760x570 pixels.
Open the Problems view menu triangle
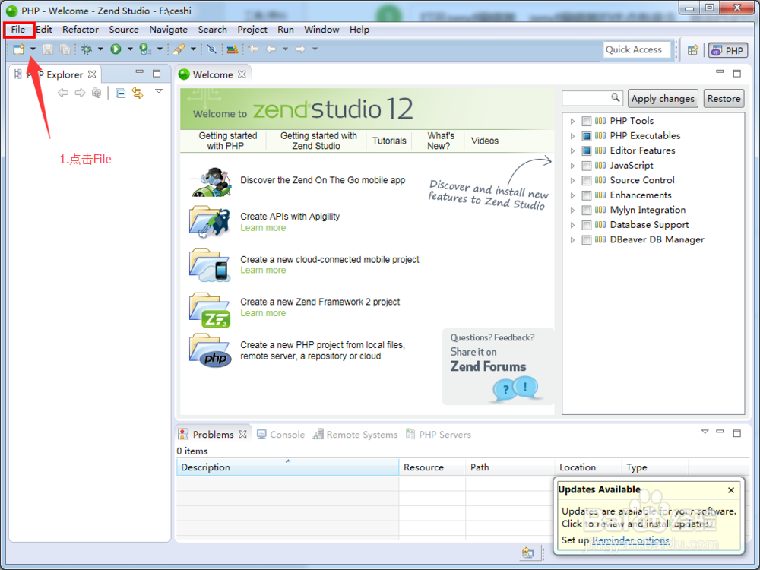[x=705, y=432]
